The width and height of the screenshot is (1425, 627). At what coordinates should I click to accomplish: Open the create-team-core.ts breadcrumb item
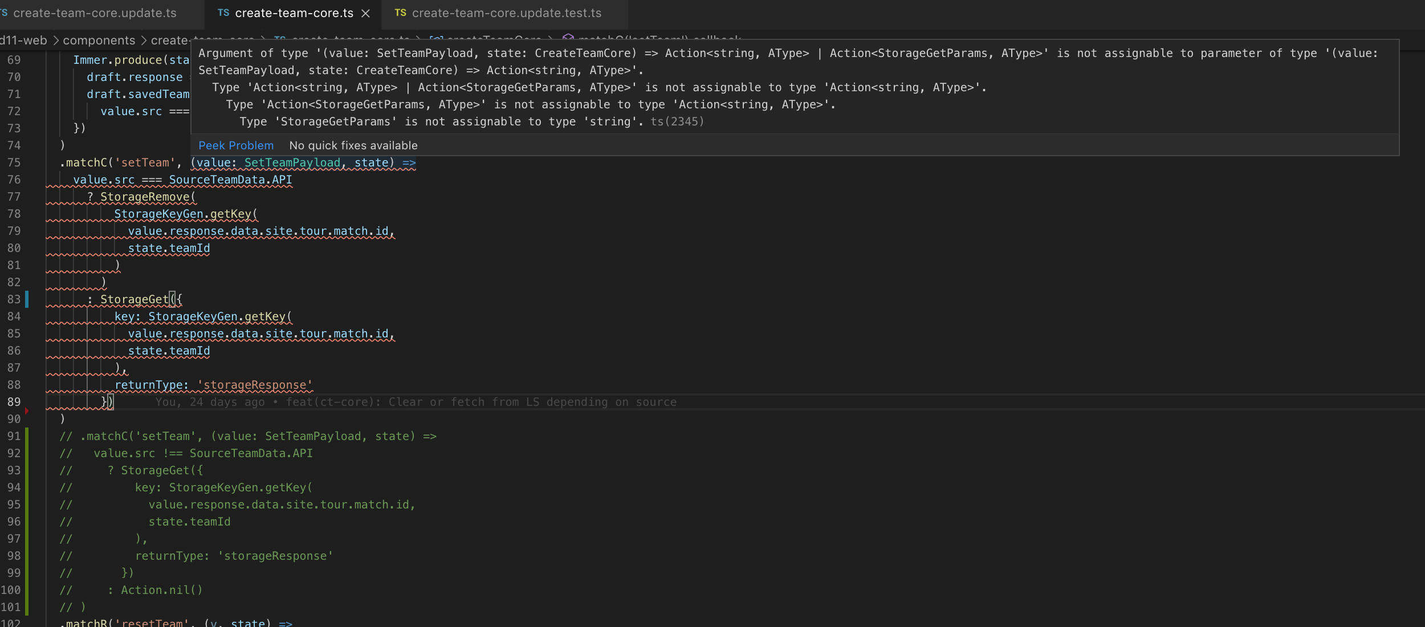coord(349,40)
